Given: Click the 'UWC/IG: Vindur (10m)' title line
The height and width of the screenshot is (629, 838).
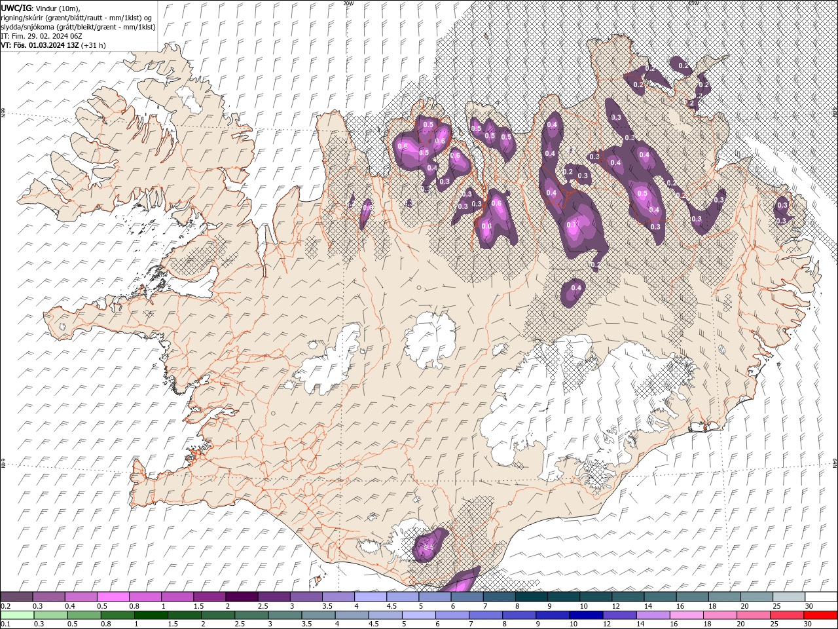Looking at the screenshot, I should [41, 8].
